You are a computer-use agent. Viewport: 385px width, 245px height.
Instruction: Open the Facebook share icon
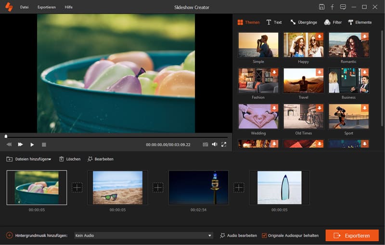coord(332,7)
